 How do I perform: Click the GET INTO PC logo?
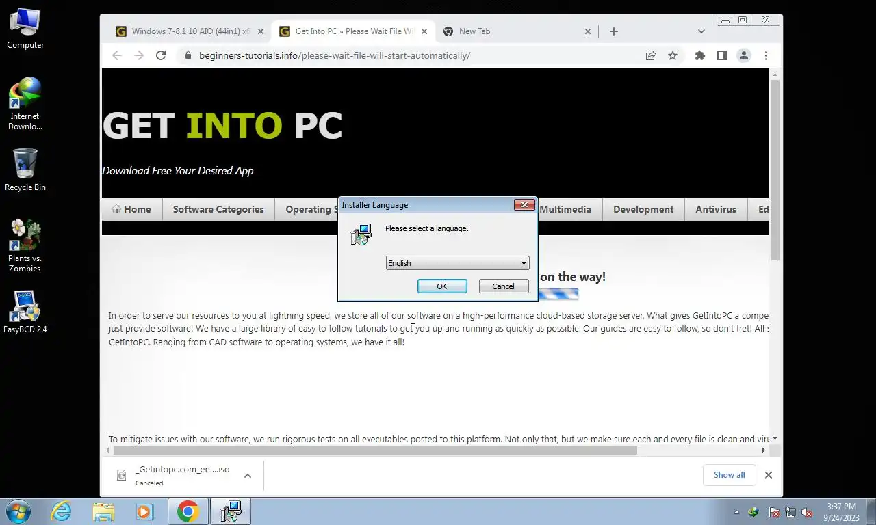coord(222,126)
